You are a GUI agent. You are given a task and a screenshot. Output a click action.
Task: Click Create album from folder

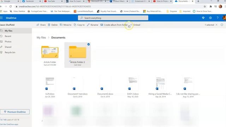[114, 25]
